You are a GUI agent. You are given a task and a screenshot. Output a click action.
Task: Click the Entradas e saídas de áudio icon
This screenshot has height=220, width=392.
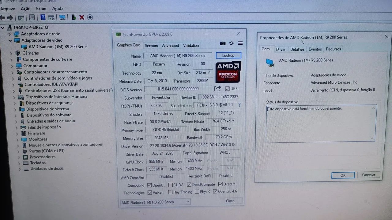click(x=23, y=121)
